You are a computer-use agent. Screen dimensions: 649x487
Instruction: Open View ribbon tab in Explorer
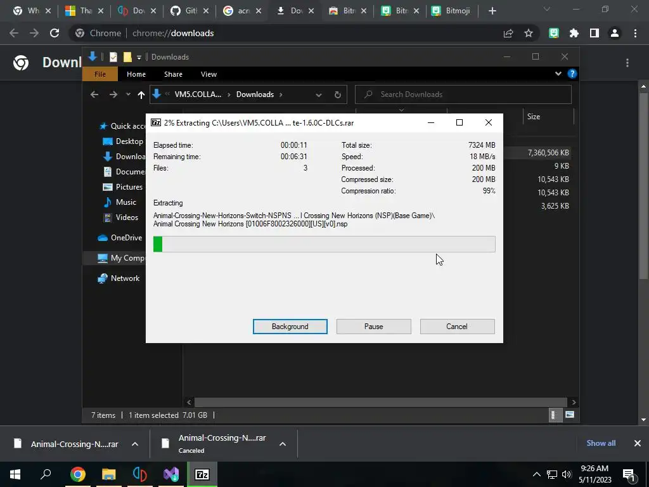tap(209, 74)
